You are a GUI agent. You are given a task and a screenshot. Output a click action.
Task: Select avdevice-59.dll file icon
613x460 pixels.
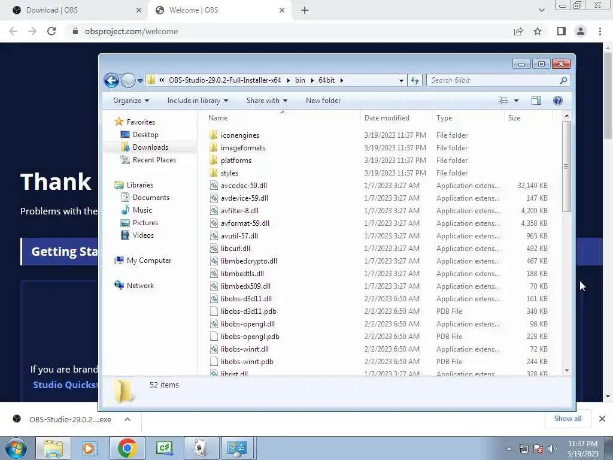tap(214, 198)
